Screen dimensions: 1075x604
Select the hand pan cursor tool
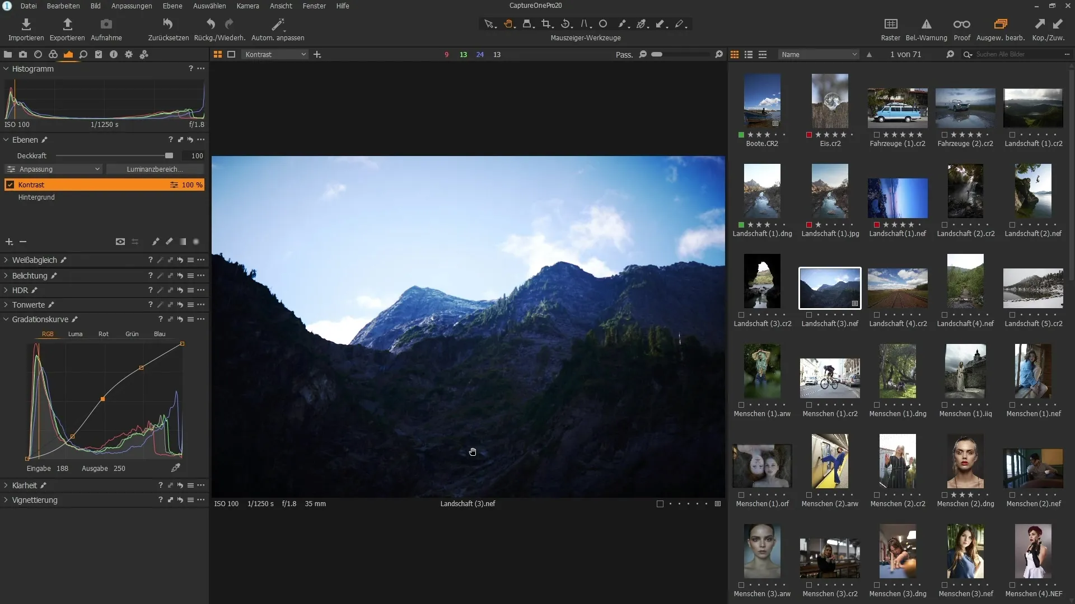tap(508, 24)
